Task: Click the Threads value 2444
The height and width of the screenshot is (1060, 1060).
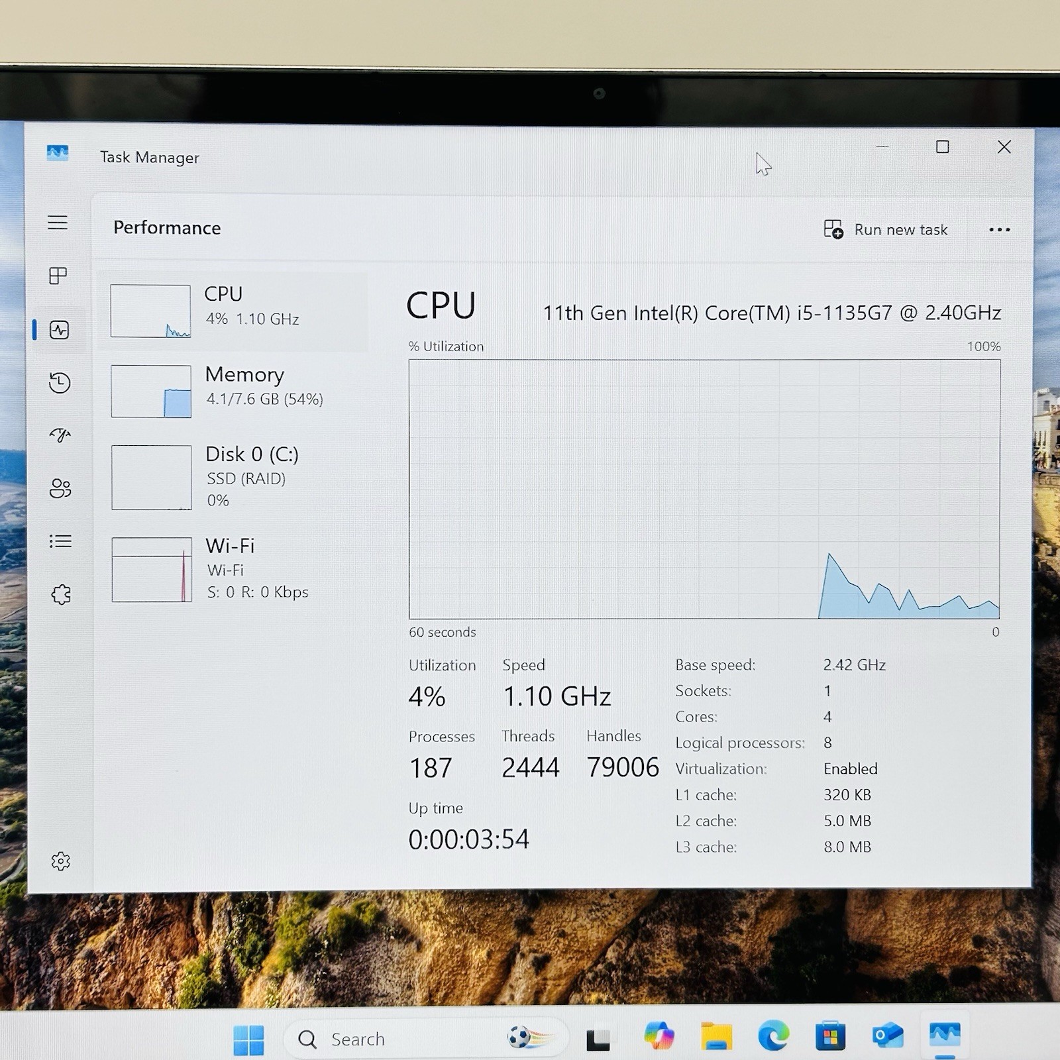Action: point(530,767)
